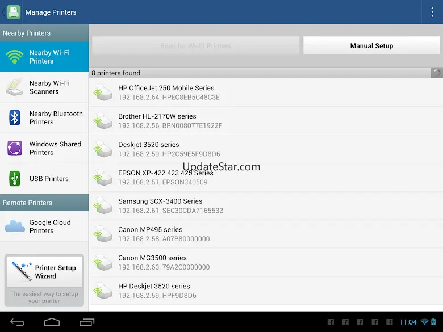The image size is (443, 332).
Task: Open Windows Shared Printers
Action: click(x=44, y=148)
